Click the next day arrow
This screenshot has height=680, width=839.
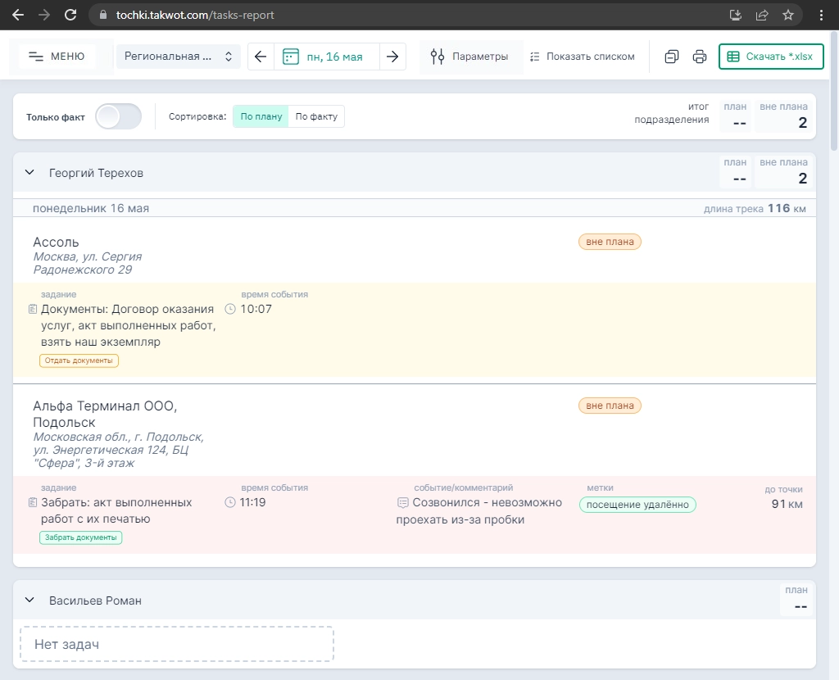point(392,57)
